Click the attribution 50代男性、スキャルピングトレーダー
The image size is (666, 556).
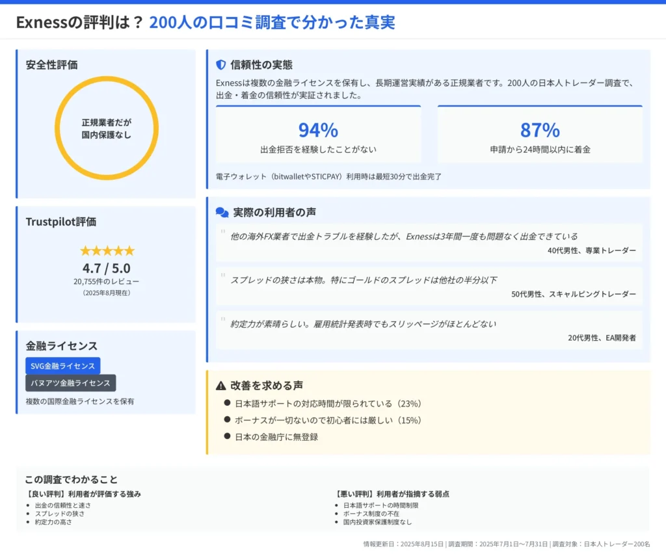(574, 294)
